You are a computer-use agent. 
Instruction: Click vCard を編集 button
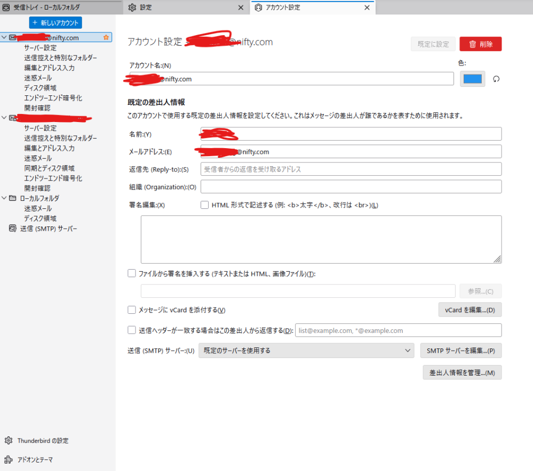point(470,310)
